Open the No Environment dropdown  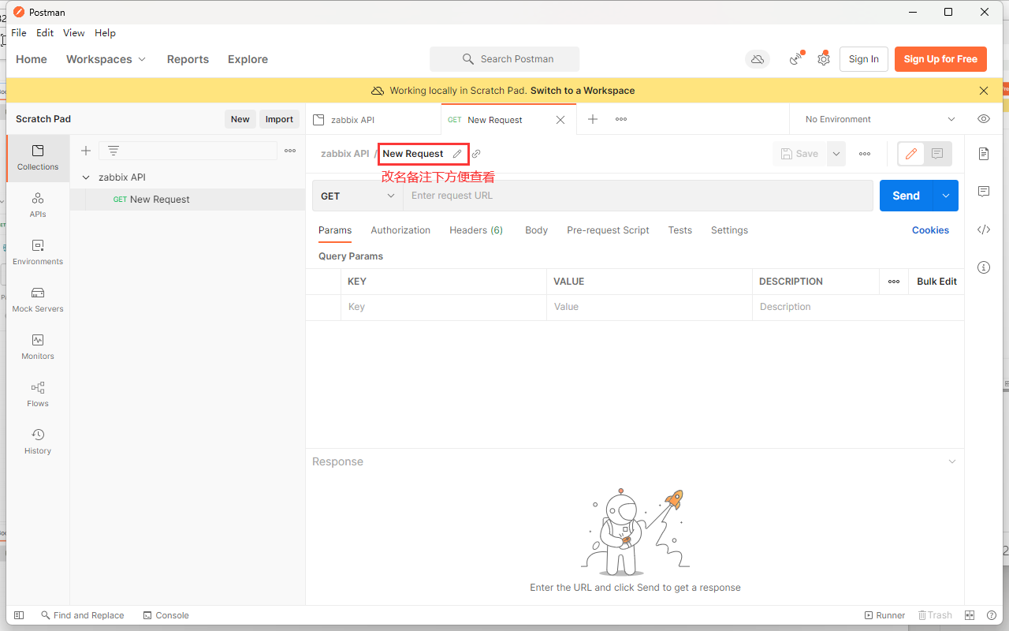coord(880,119)
